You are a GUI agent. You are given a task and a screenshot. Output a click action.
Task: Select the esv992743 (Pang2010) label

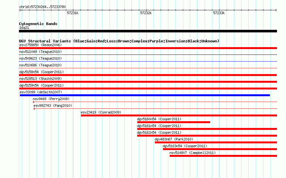pos(53,106)
